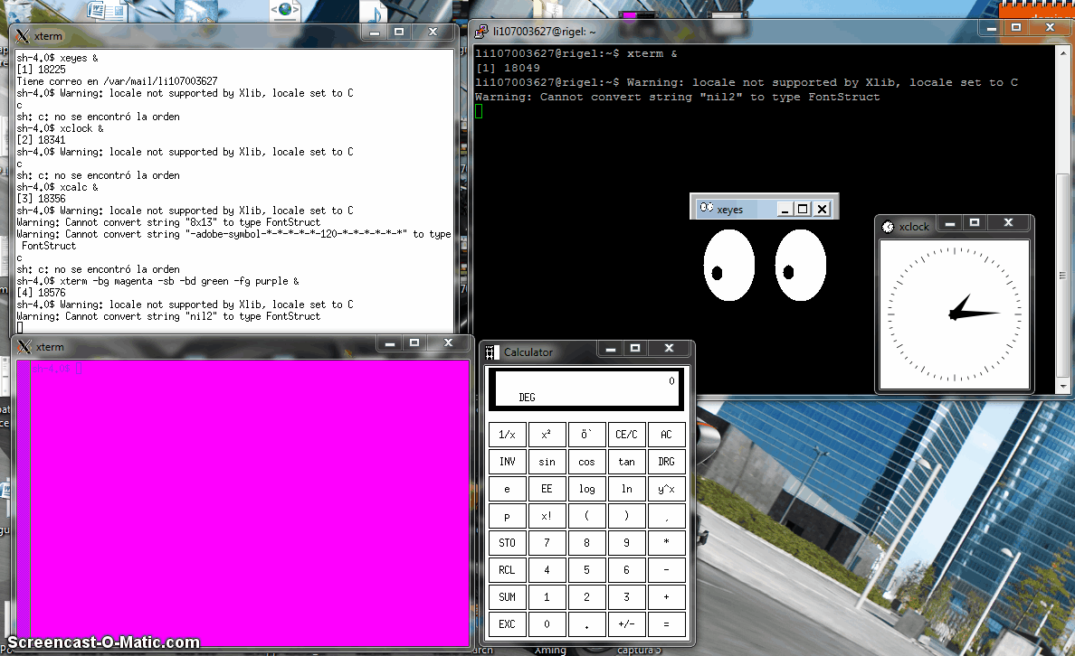Click the 1/x reciprocal calculator key
Image resolution: width=1075 pixels, height=656 pixels.
[x=508, y=434]
